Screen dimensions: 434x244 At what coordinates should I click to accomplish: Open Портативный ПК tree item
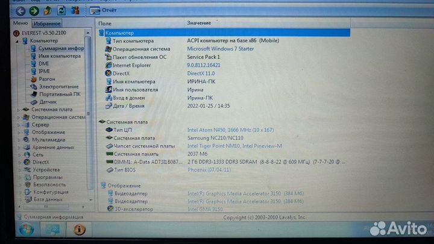(60, 95)
